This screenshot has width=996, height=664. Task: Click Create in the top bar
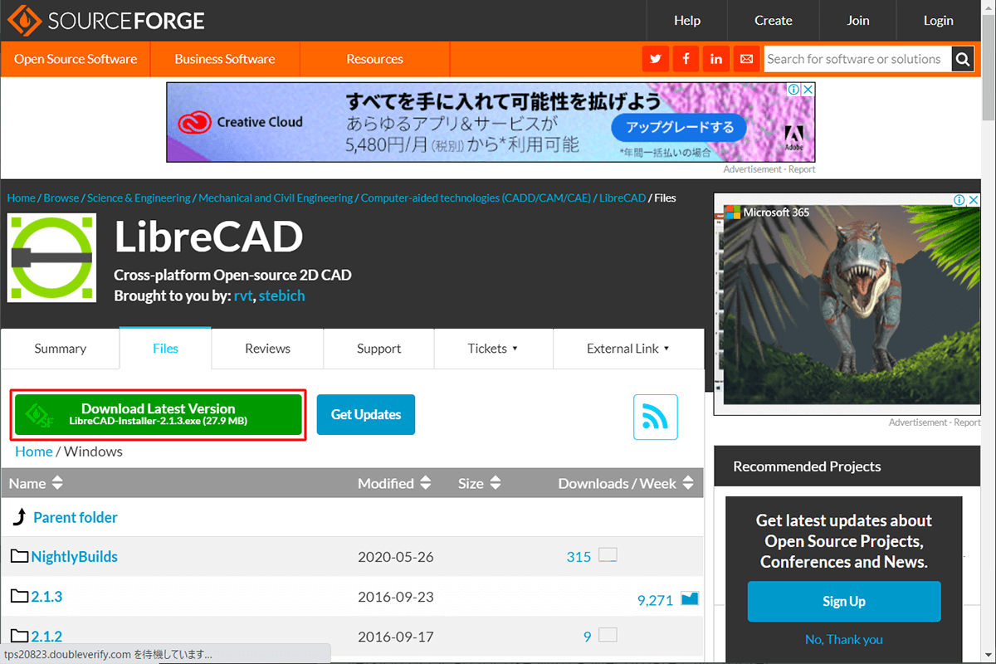pos(774,21)
